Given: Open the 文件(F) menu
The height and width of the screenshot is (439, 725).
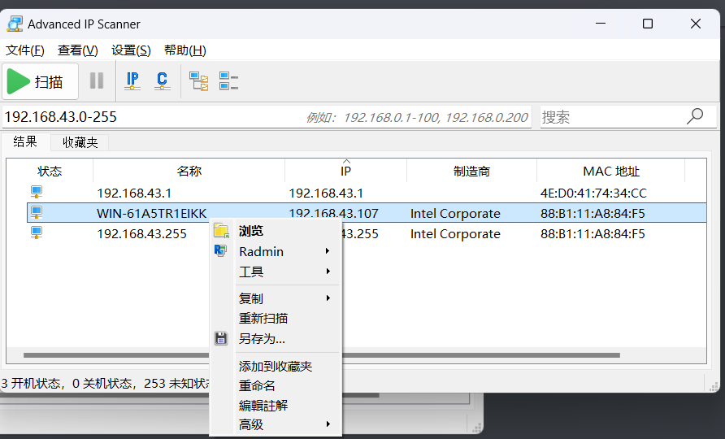Looking at the screenshot, I should coord(25,50).
